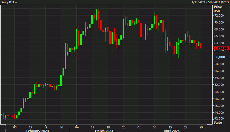Click the 11 date tick in March

[x=92, y=127]
